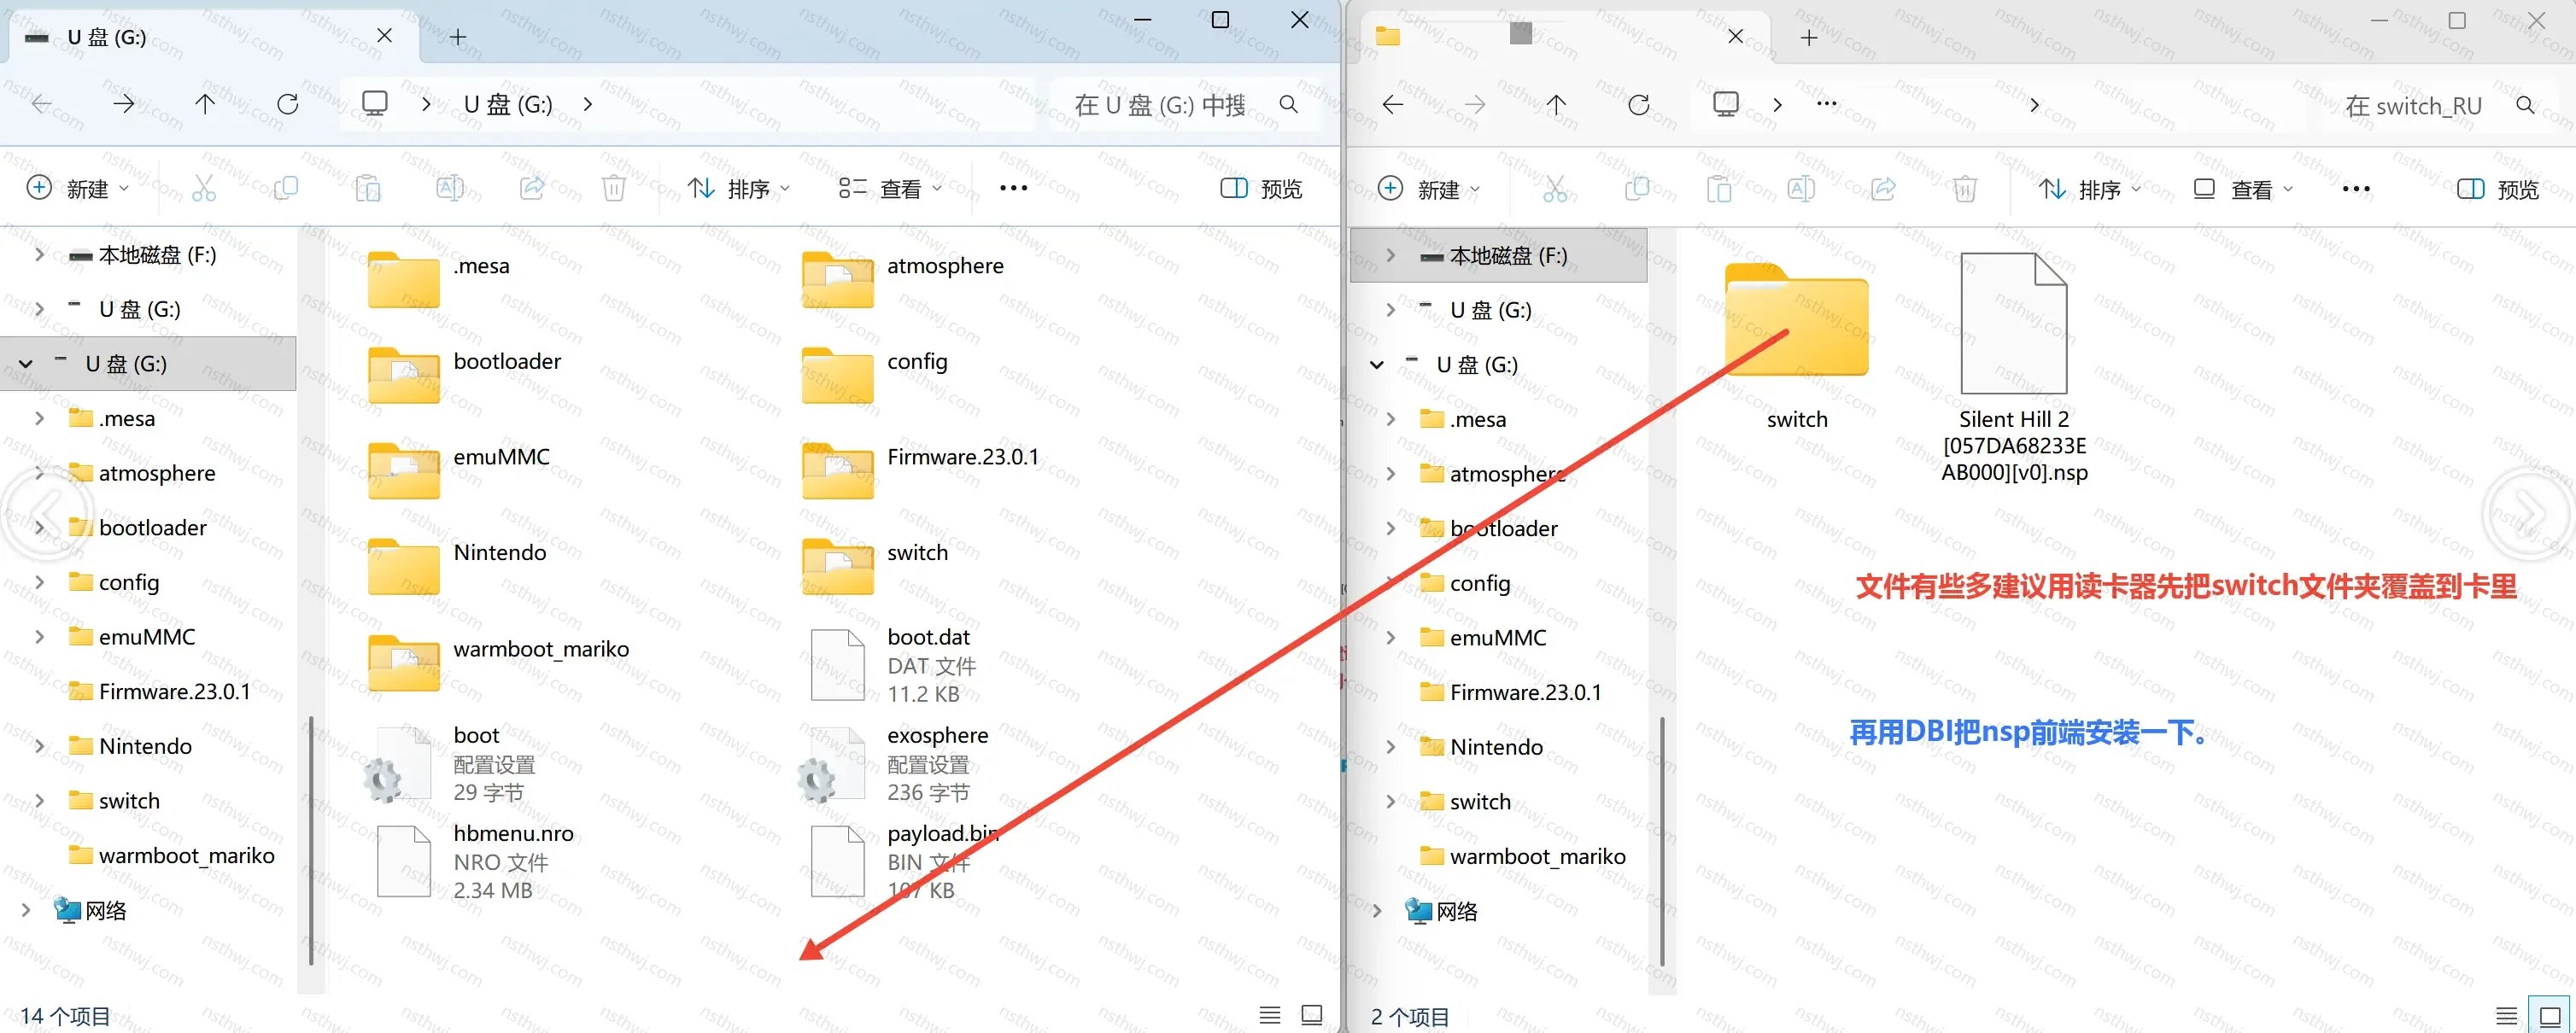Select boot.dat file in left window

(894, 665)
